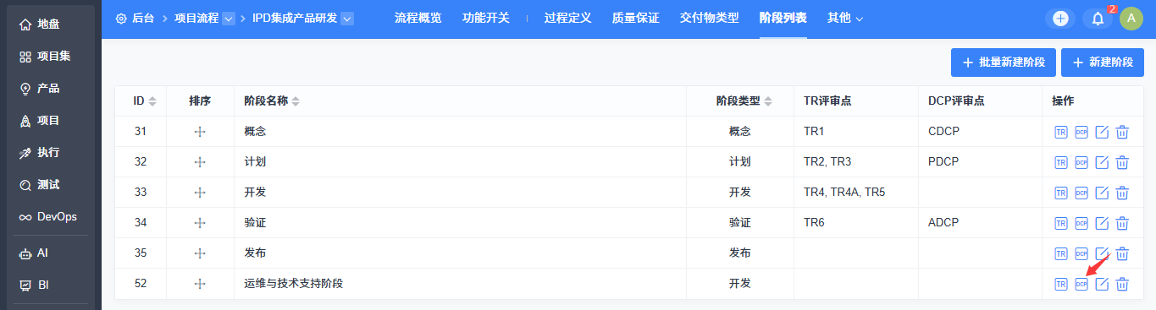Open user avatar A menu

click(x=1131, y=19)
